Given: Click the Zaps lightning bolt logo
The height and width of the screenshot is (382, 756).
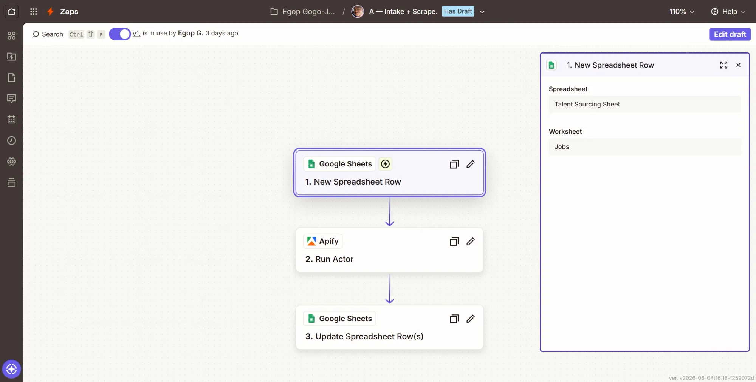Looking at the screenshot, I should (x=50, y=11).
